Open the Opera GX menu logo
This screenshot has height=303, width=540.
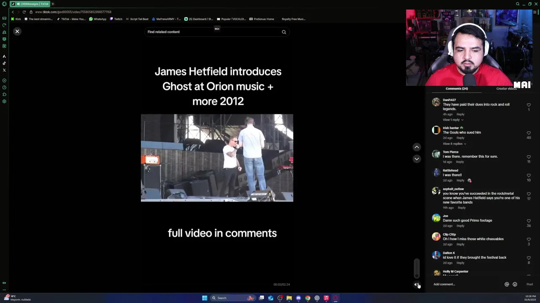click(4, 4)
